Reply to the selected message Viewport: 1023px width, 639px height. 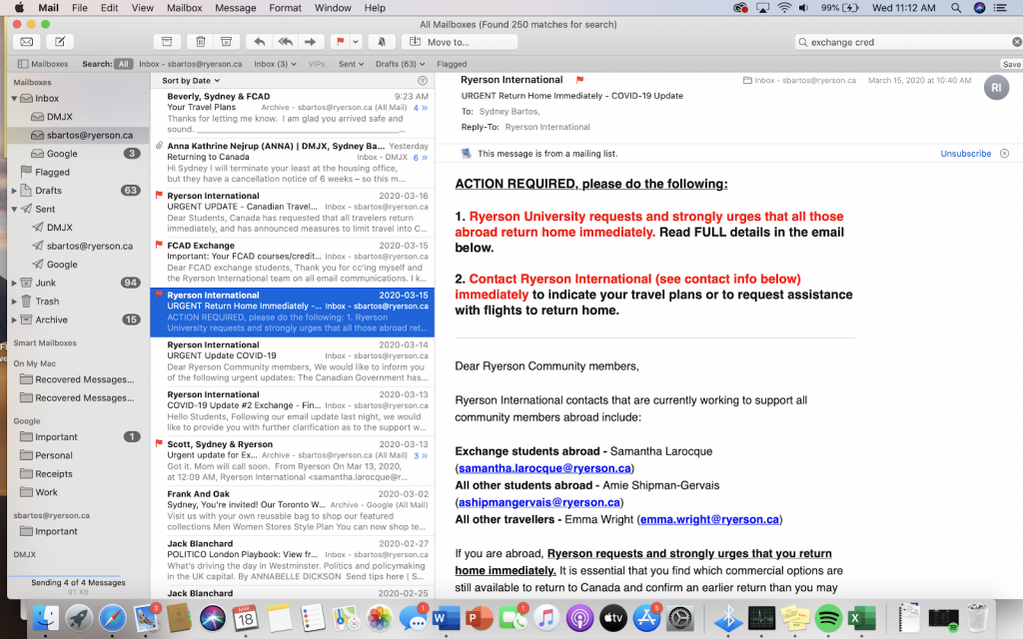pyautogui.click(x=259, y=42)
